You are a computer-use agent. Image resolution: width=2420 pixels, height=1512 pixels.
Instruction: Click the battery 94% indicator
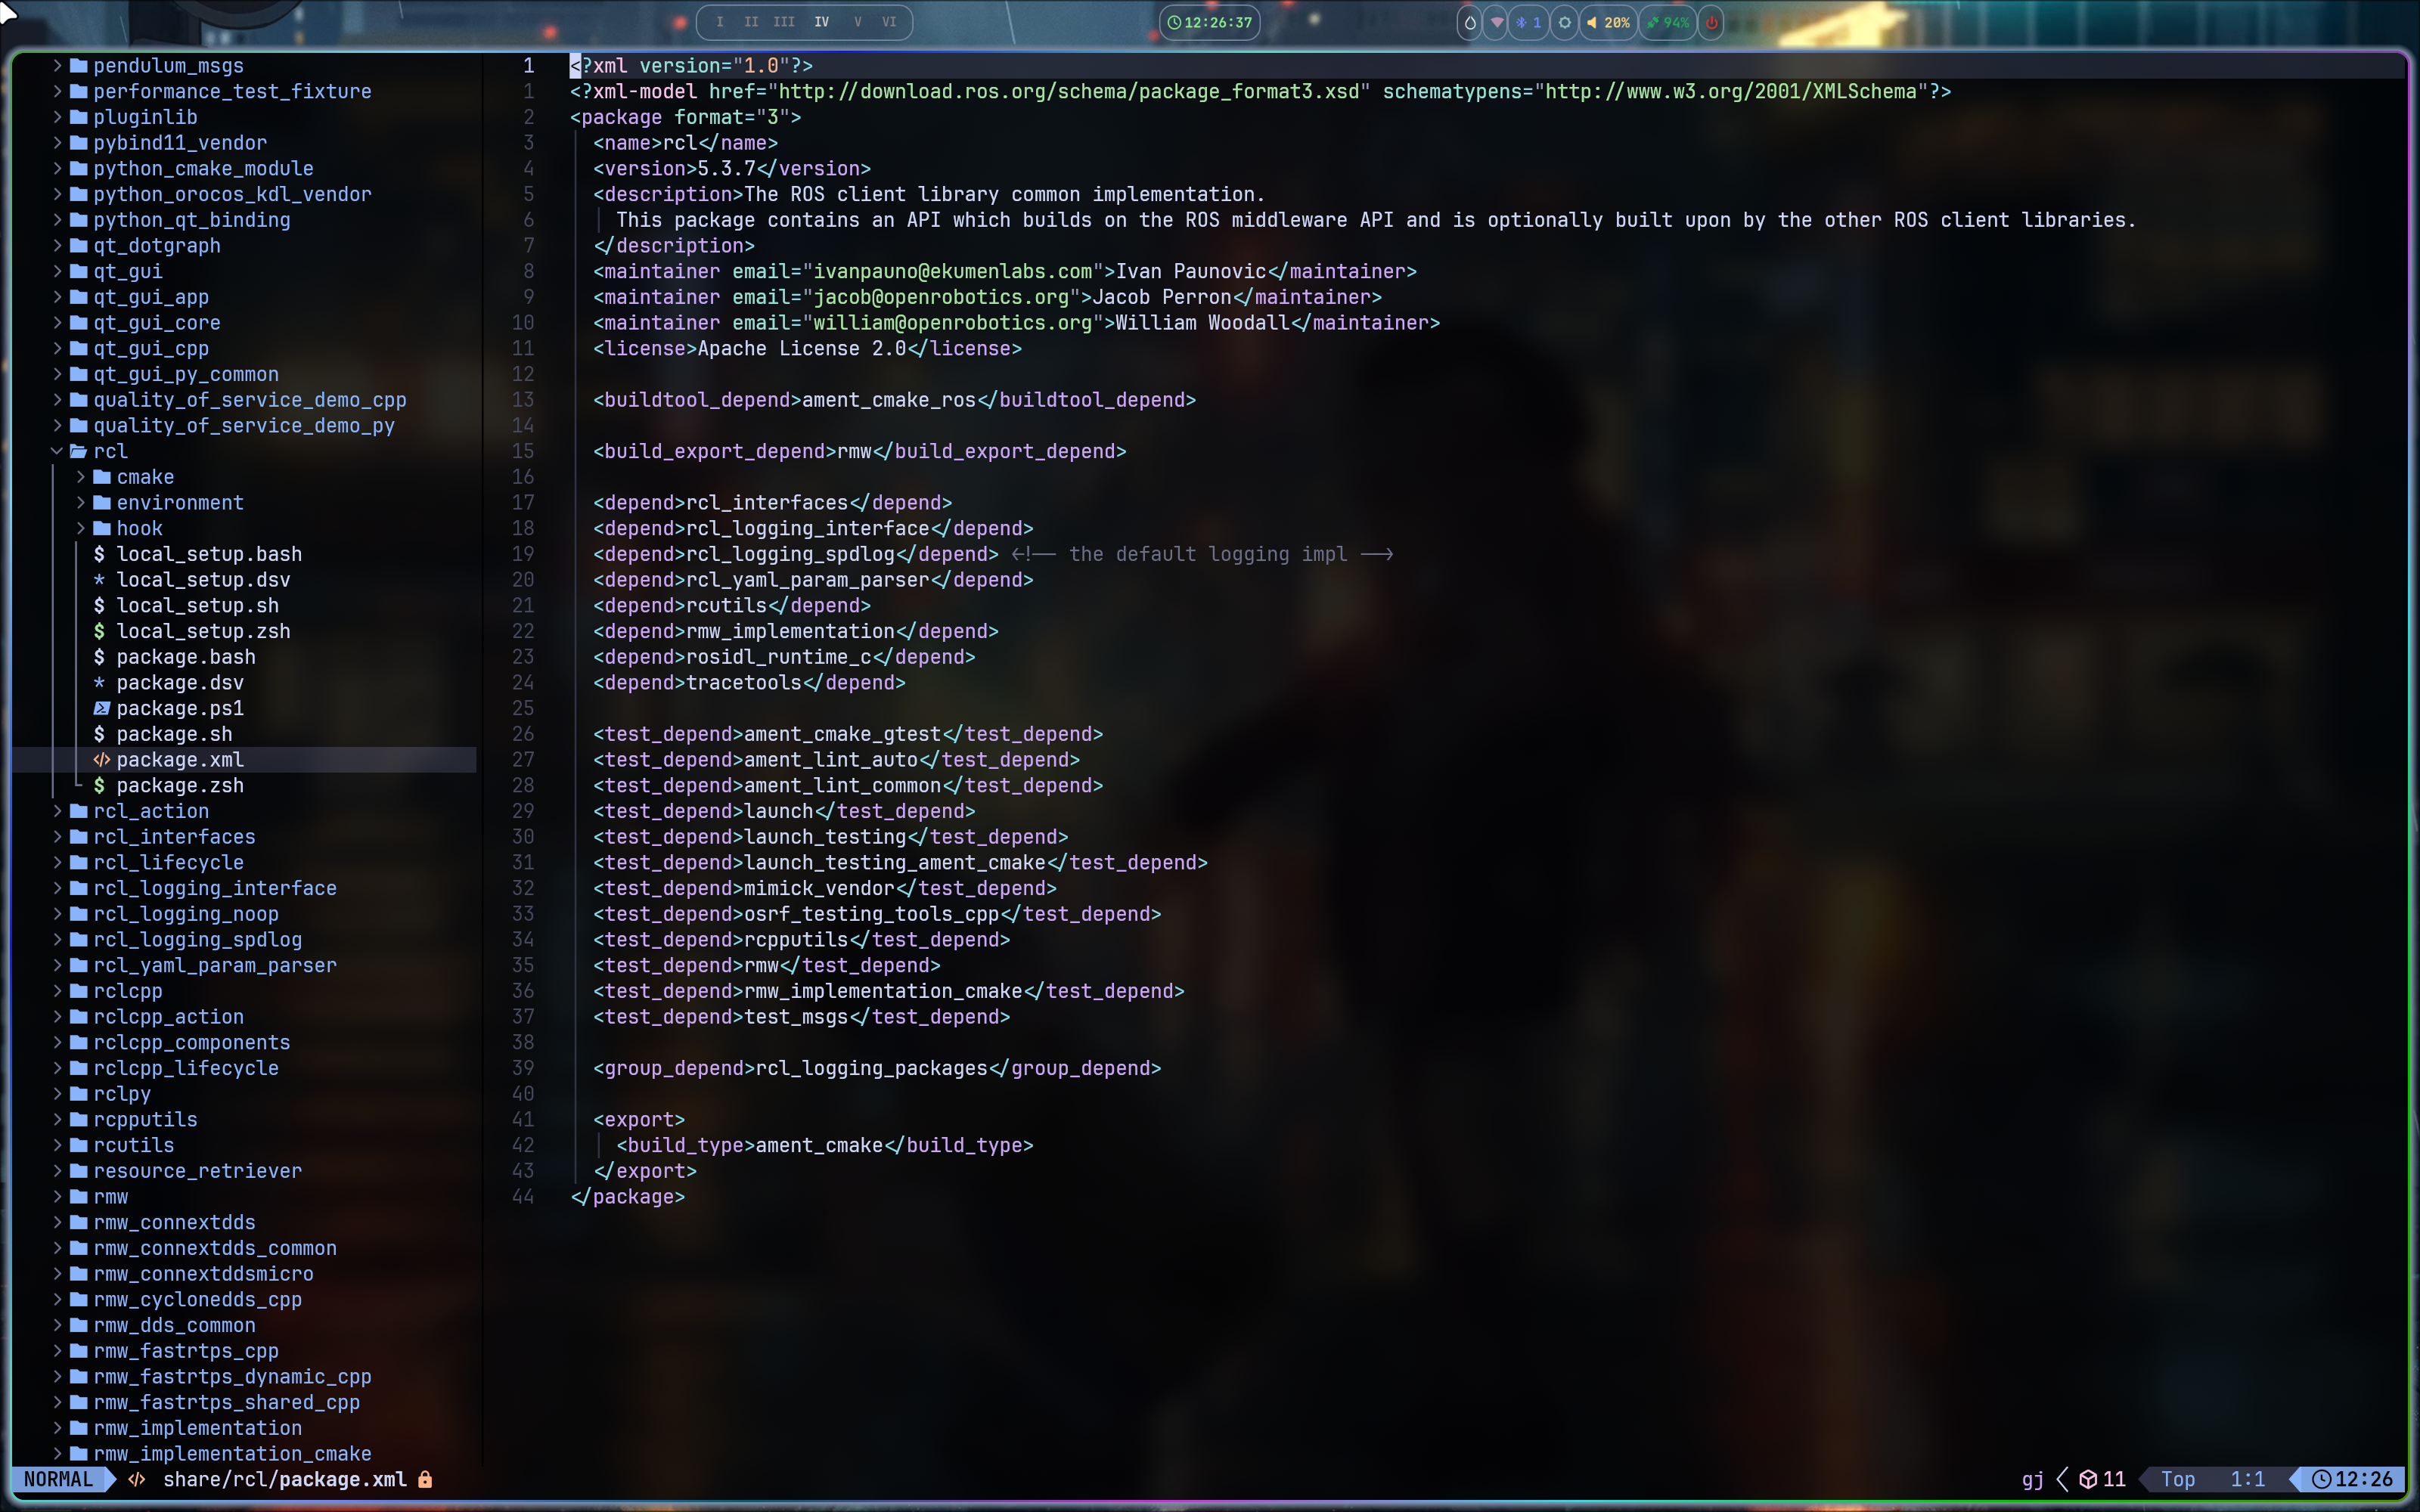point(1668,22)
